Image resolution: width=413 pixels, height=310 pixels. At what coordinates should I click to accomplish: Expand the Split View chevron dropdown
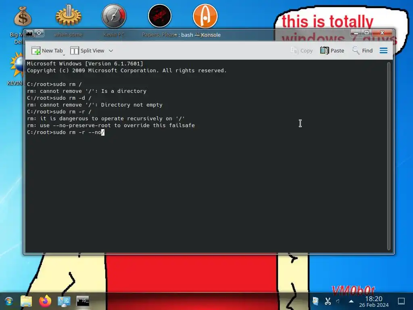pos(111,50)
